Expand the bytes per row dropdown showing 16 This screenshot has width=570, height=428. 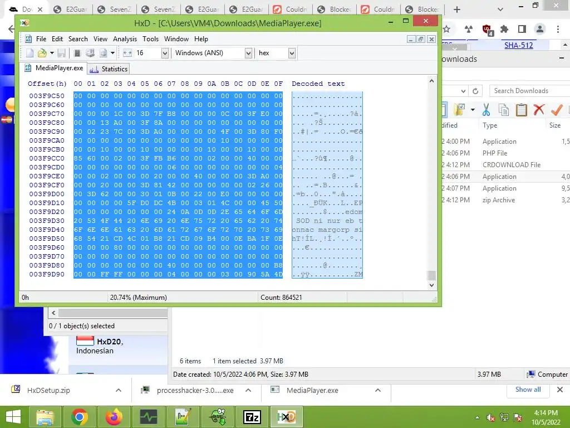coord(165,53)
